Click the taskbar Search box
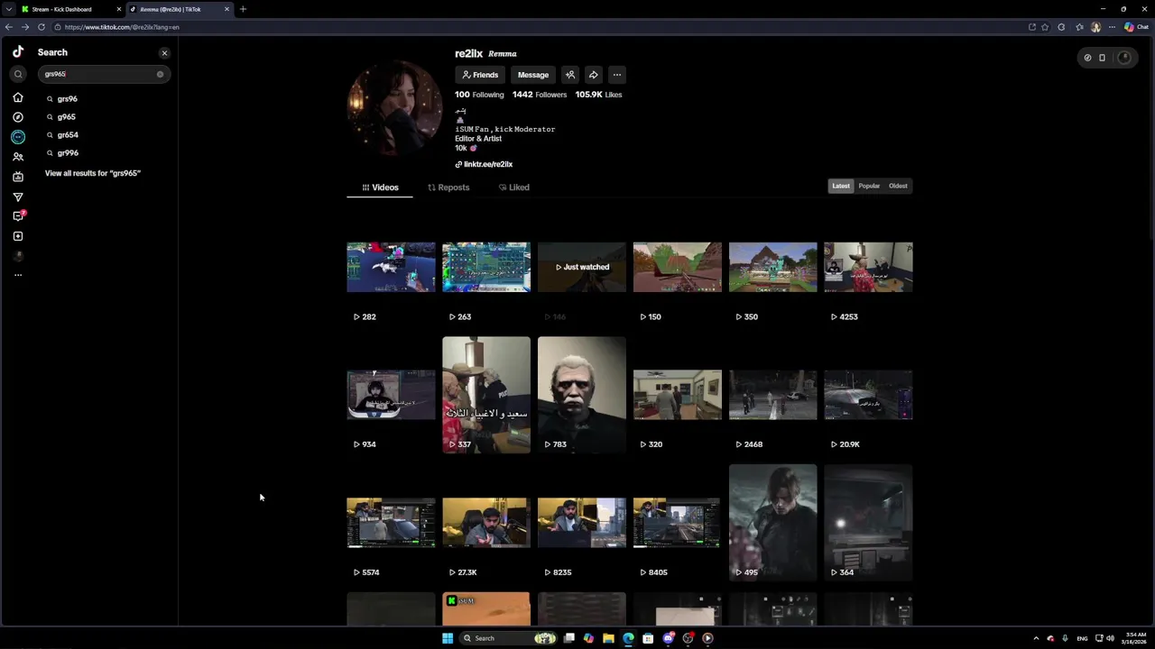This screenshot has width=1155, height=649. pyautogui.click(x=509, y=638)
